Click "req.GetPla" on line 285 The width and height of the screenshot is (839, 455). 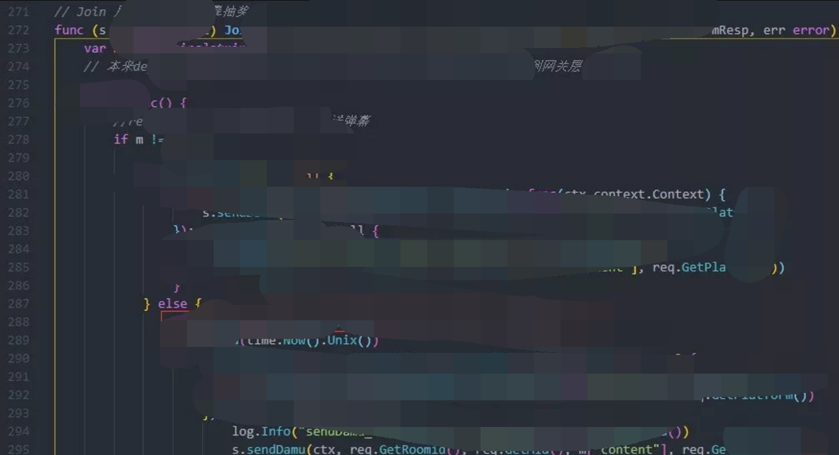(689, 268)
